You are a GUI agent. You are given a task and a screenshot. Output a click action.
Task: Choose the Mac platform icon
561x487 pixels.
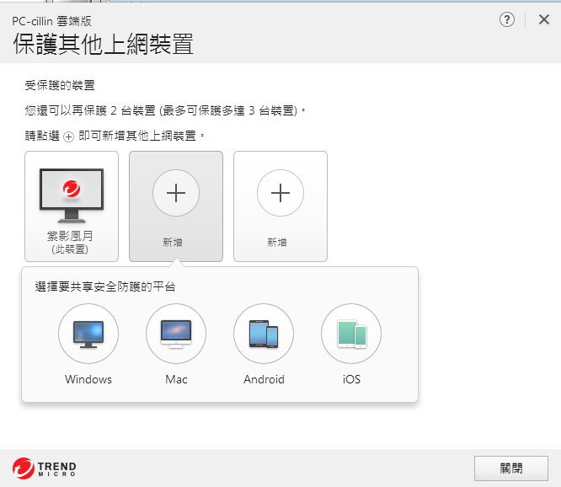[x=176, y=334]
